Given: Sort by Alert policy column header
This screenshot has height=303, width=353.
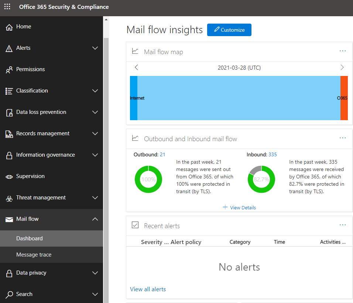Looking at the screenshot, I should pyautogui.click(x=186, y=242).
